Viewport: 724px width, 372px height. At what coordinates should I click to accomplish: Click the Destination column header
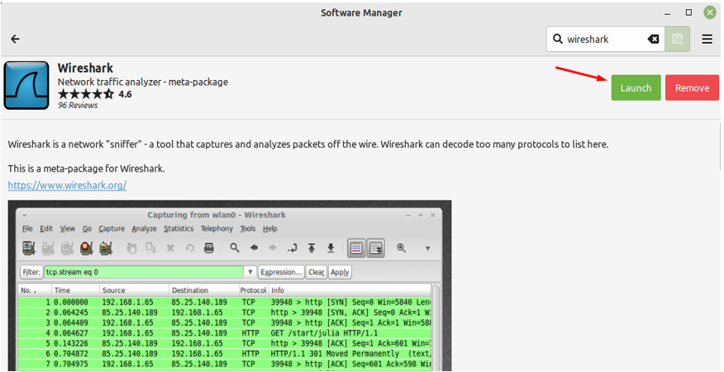[x=203, y=290]
